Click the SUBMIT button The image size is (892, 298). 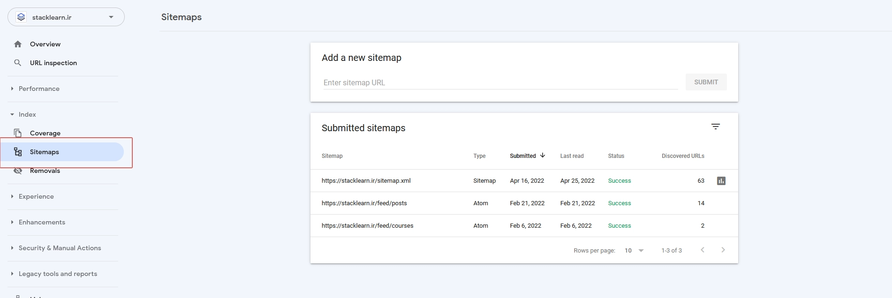point(706,82)
